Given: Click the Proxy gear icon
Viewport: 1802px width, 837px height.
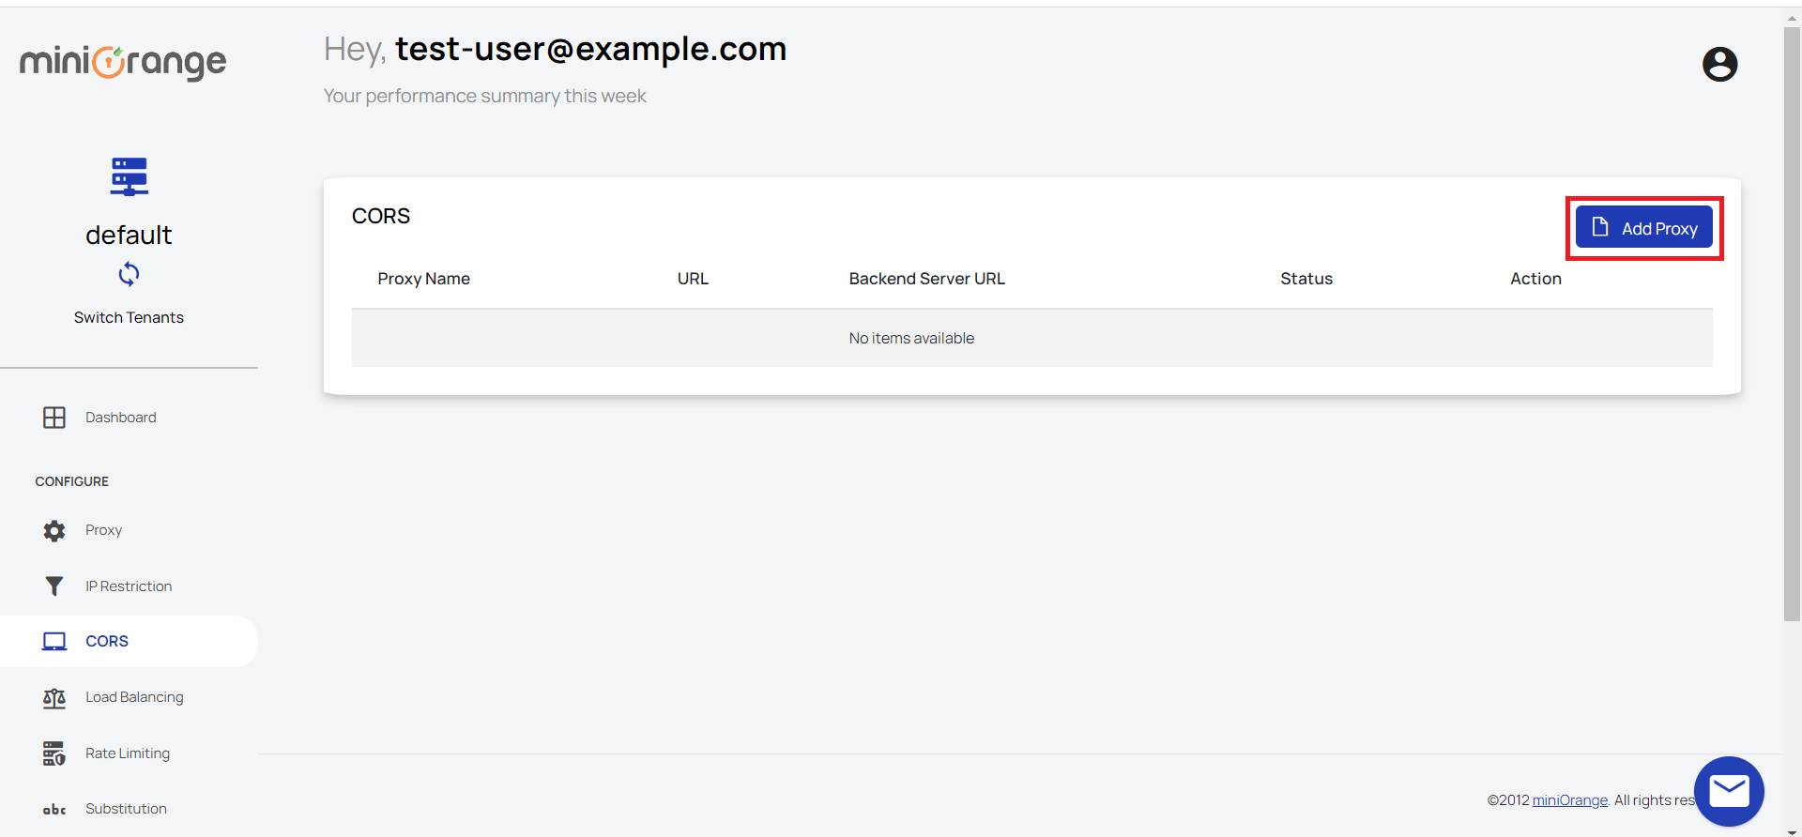Looking at the screenshot, I should [54, 530].
